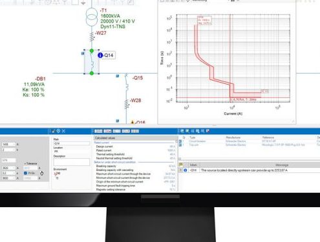Toggle the checkbox under Tolerance heading

coord(25,173)
